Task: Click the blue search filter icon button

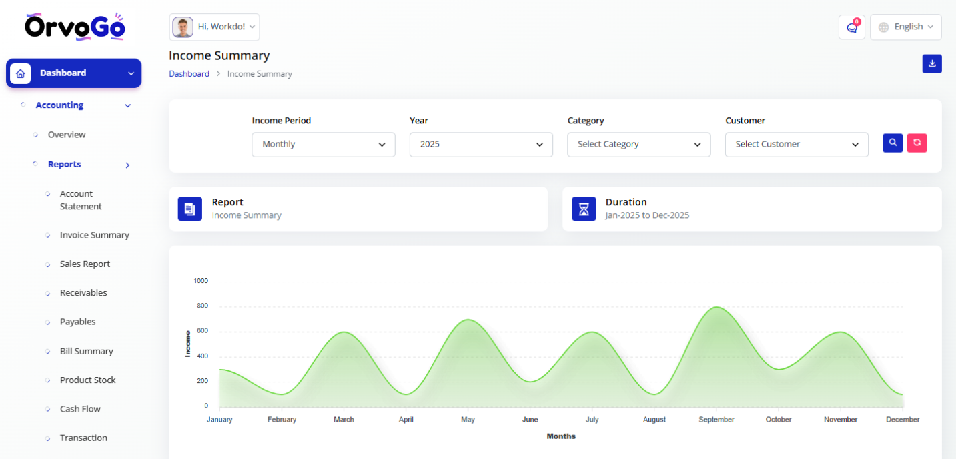Action: click(893, 143)
